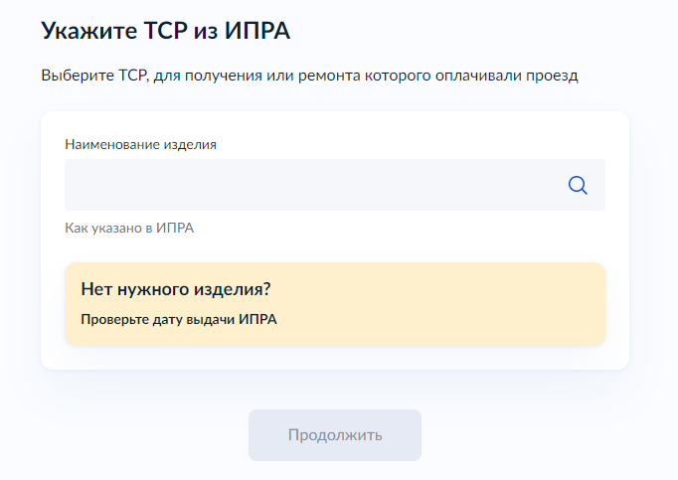Click the Нет нужного изделия? heading
The width and height of the screenshot is (678, 480).
click(176, 289)
